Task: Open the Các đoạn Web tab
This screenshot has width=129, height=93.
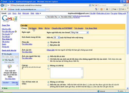Action: click(x=91, y=28)
